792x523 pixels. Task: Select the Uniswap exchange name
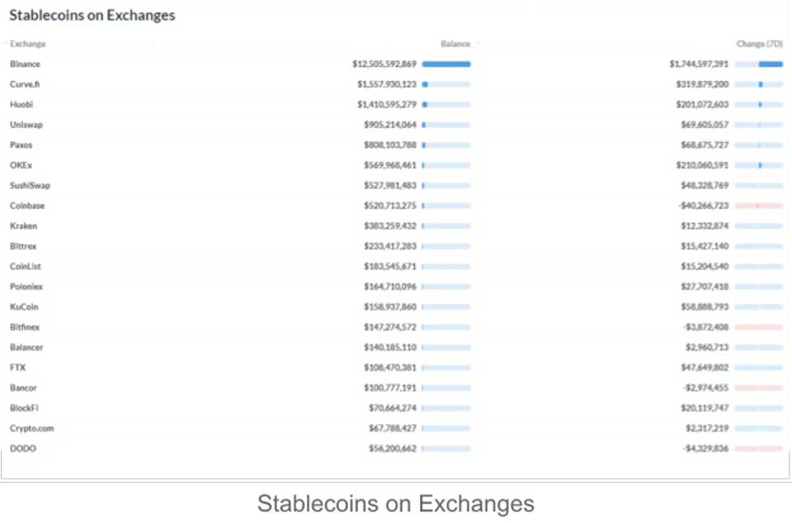click(26, 124)
